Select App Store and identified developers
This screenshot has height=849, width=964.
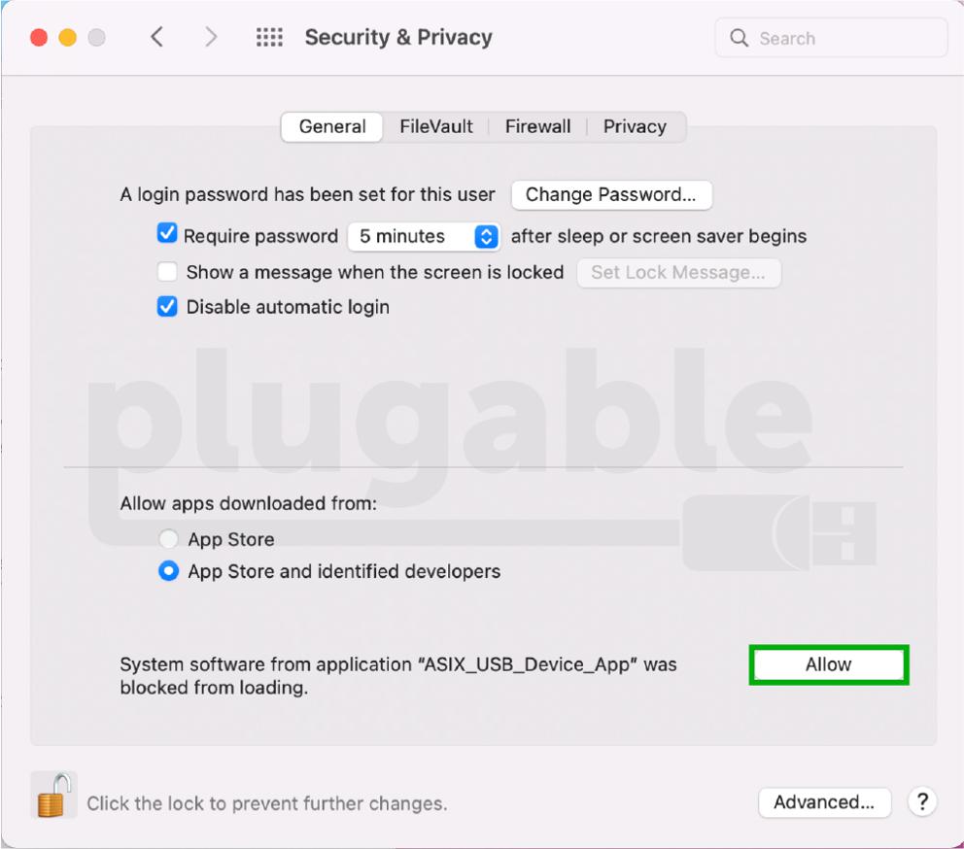pos(169,571)
